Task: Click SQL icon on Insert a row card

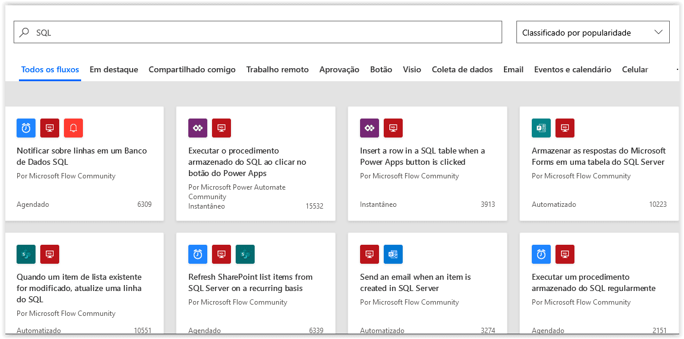Action: click(x=393, y=128)
